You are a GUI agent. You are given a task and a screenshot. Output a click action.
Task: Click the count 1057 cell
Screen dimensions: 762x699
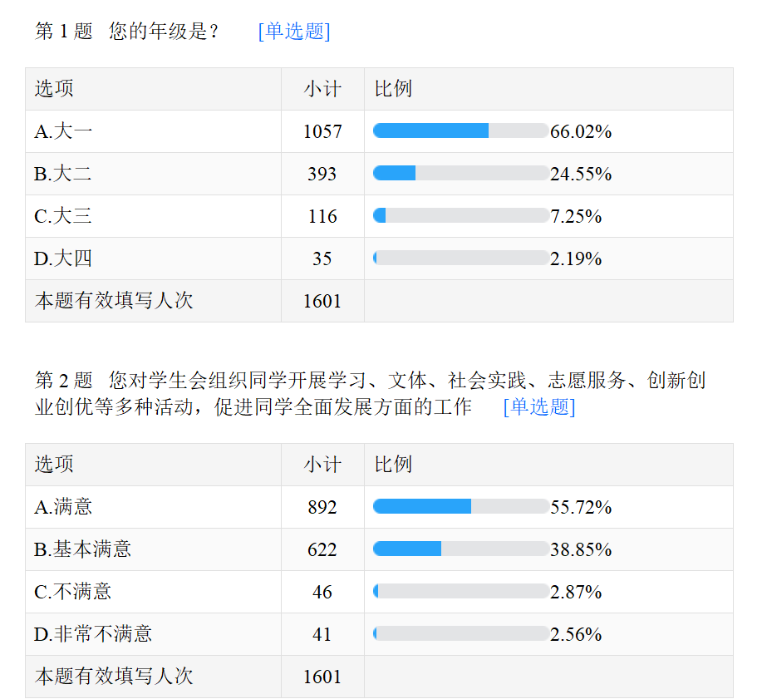[322, 131]
